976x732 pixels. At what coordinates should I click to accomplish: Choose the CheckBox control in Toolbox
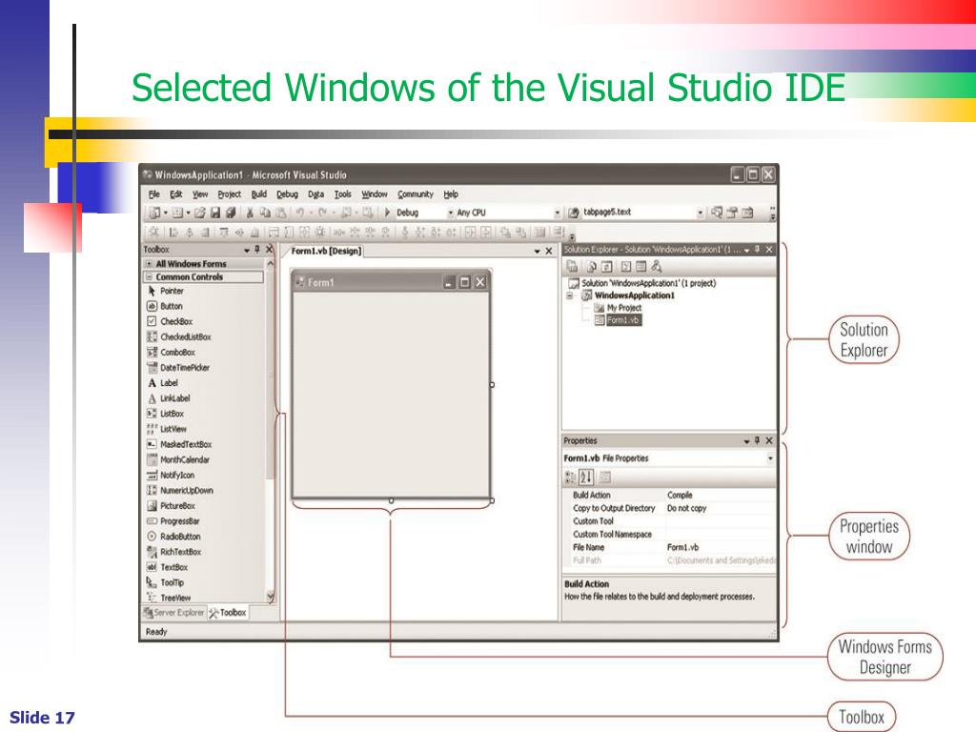170,322
